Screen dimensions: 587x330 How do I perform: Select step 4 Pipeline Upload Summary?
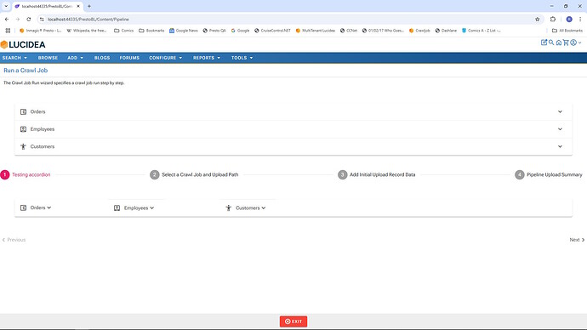pos(549,174)
